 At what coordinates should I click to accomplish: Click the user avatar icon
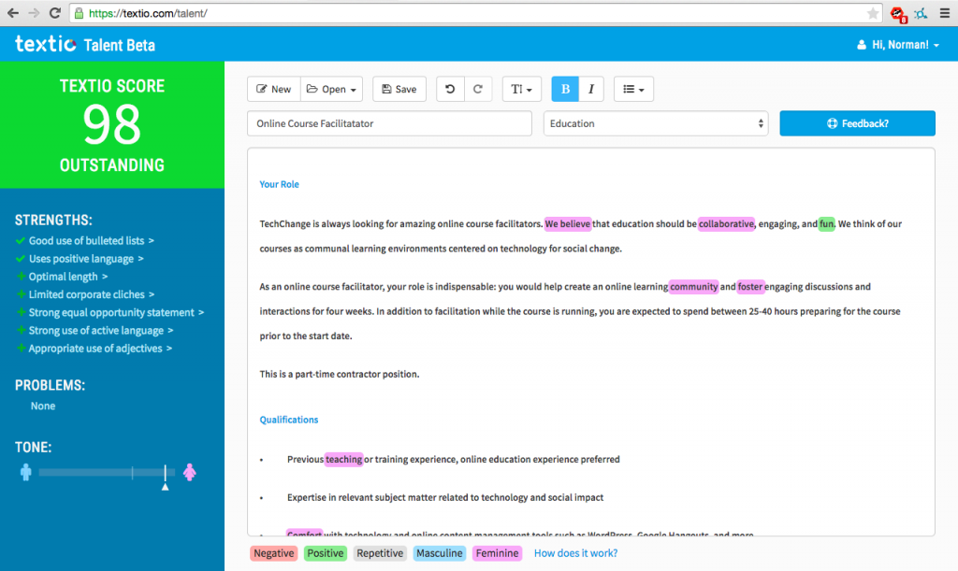(x=862, y=45)
